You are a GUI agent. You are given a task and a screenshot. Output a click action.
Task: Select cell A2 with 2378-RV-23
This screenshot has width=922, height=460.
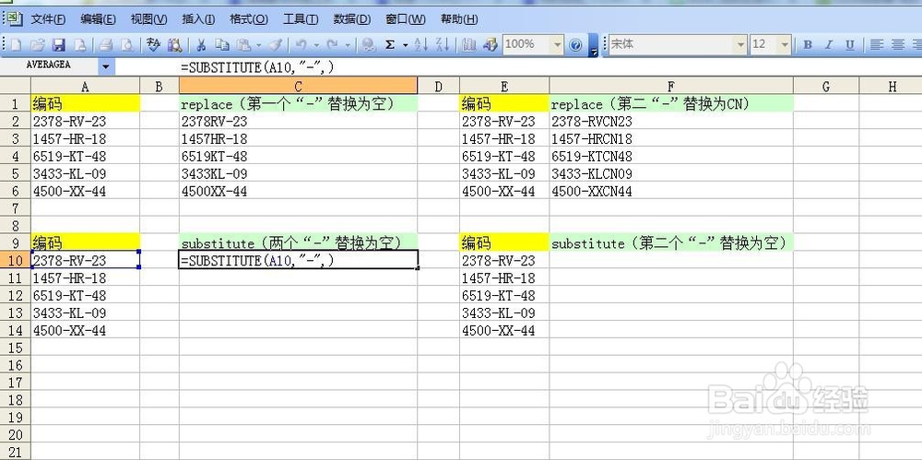click(85, 121)
